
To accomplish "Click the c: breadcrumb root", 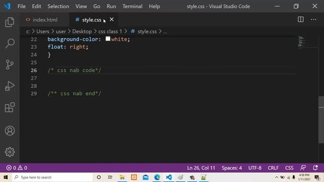I will [x=28, y=31].
